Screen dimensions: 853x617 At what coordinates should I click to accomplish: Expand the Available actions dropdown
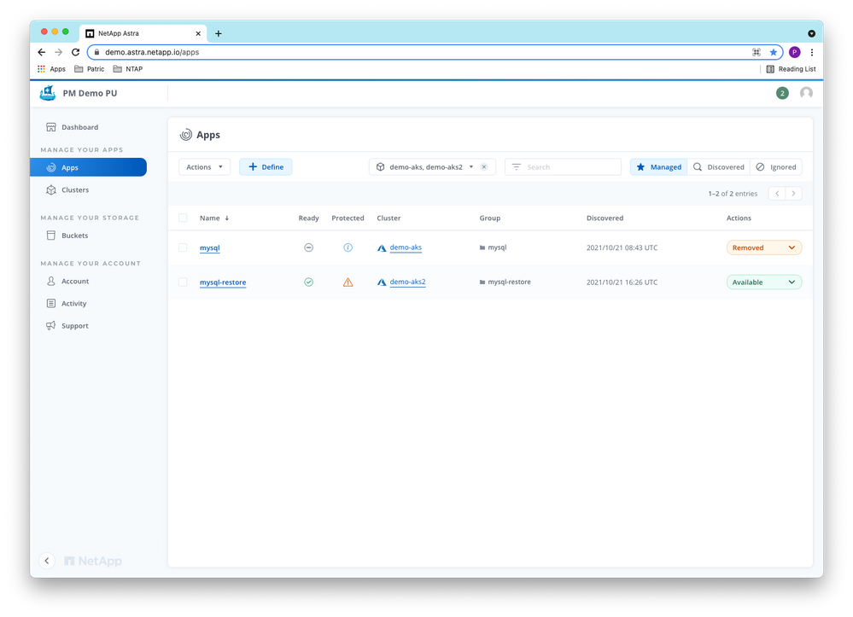pyautogui.click(x=764, y=282)
